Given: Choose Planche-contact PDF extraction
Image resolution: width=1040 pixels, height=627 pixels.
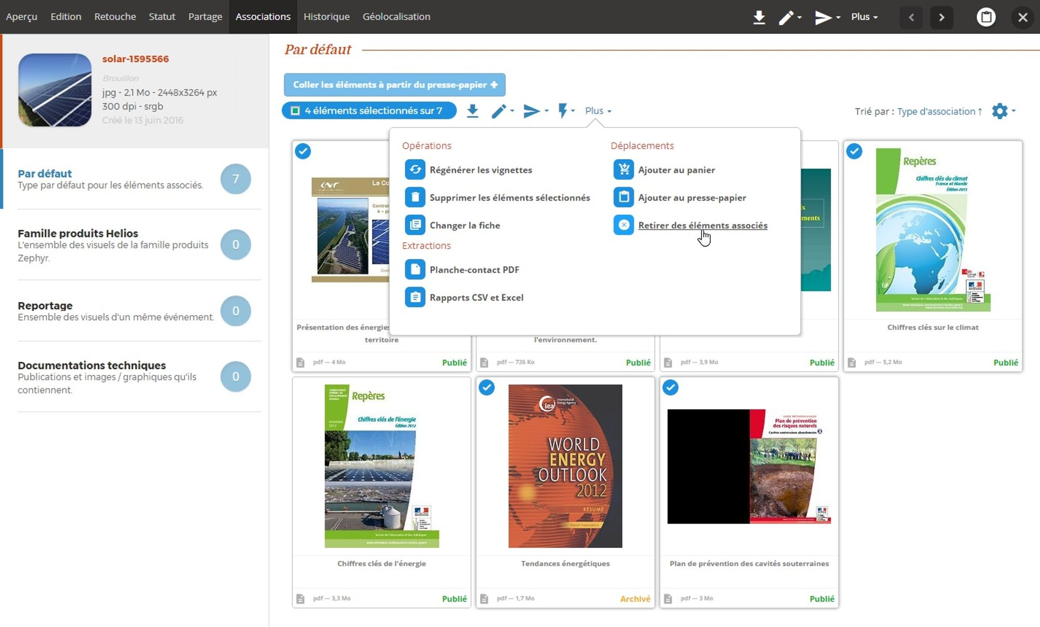Looking at the screenshot, I should (x=474, y=270).
